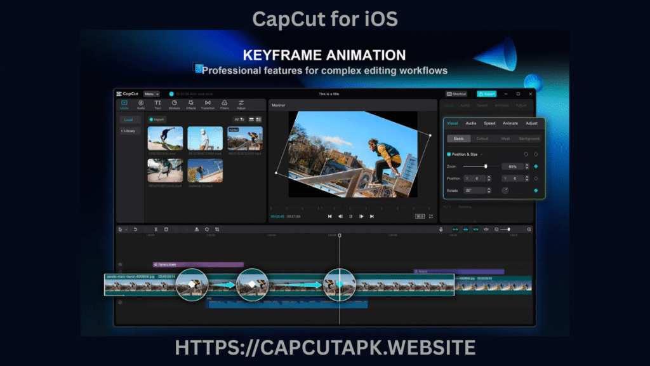This screenshot has height=366, width=650.
Task: Switch media panel to list view icon
Action: (251, 119)
